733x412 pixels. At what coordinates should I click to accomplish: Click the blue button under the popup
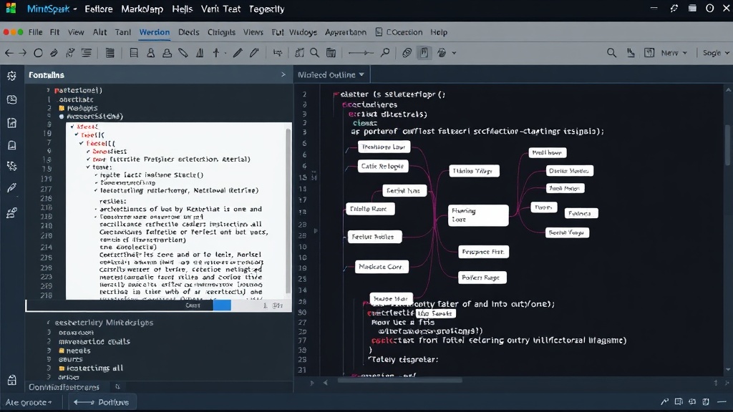click(222, 305)
